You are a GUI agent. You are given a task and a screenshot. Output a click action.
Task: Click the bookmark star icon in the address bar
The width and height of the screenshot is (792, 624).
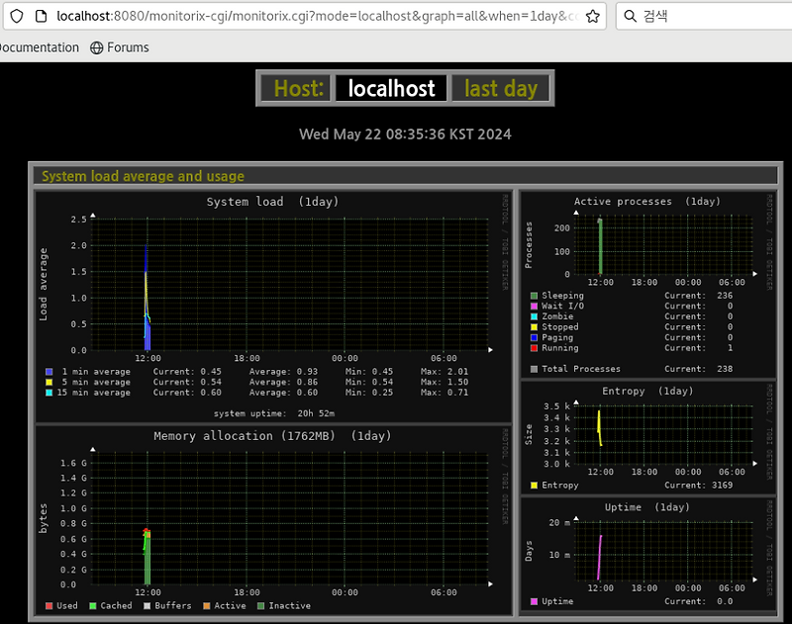[x=592, y=16]
